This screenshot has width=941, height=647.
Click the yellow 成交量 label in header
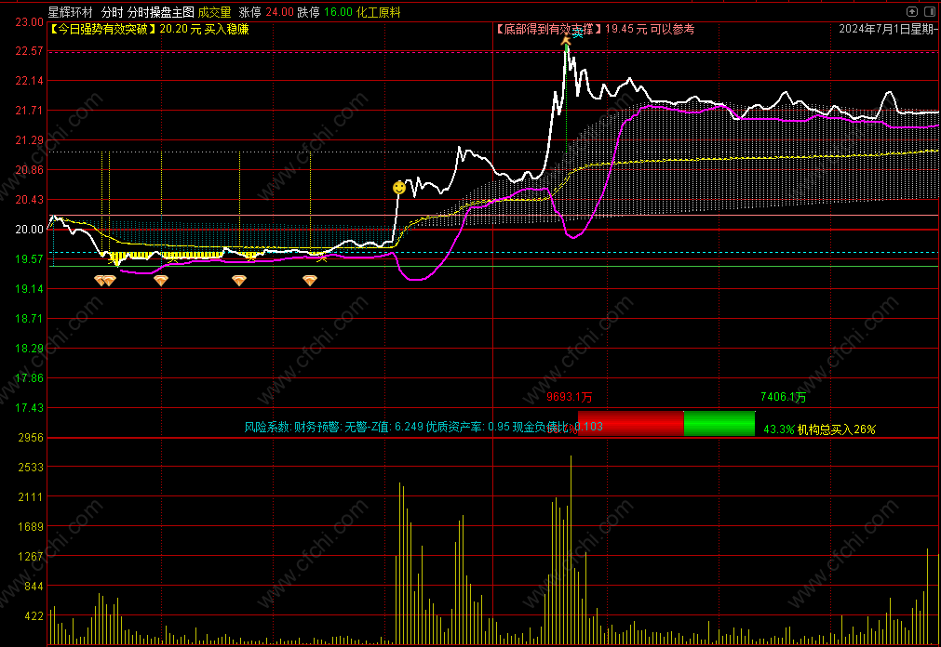point(215,12)
